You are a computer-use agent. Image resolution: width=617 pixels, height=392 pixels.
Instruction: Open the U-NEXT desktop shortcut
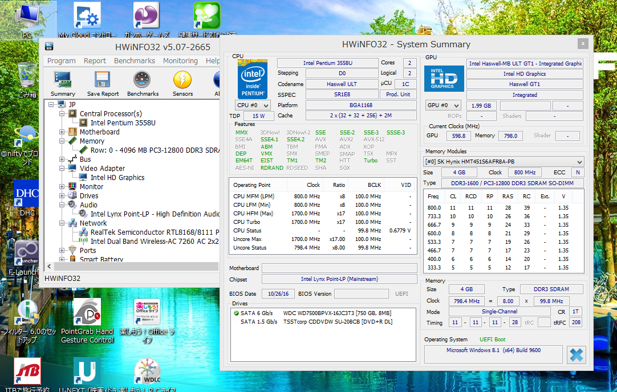87,374
